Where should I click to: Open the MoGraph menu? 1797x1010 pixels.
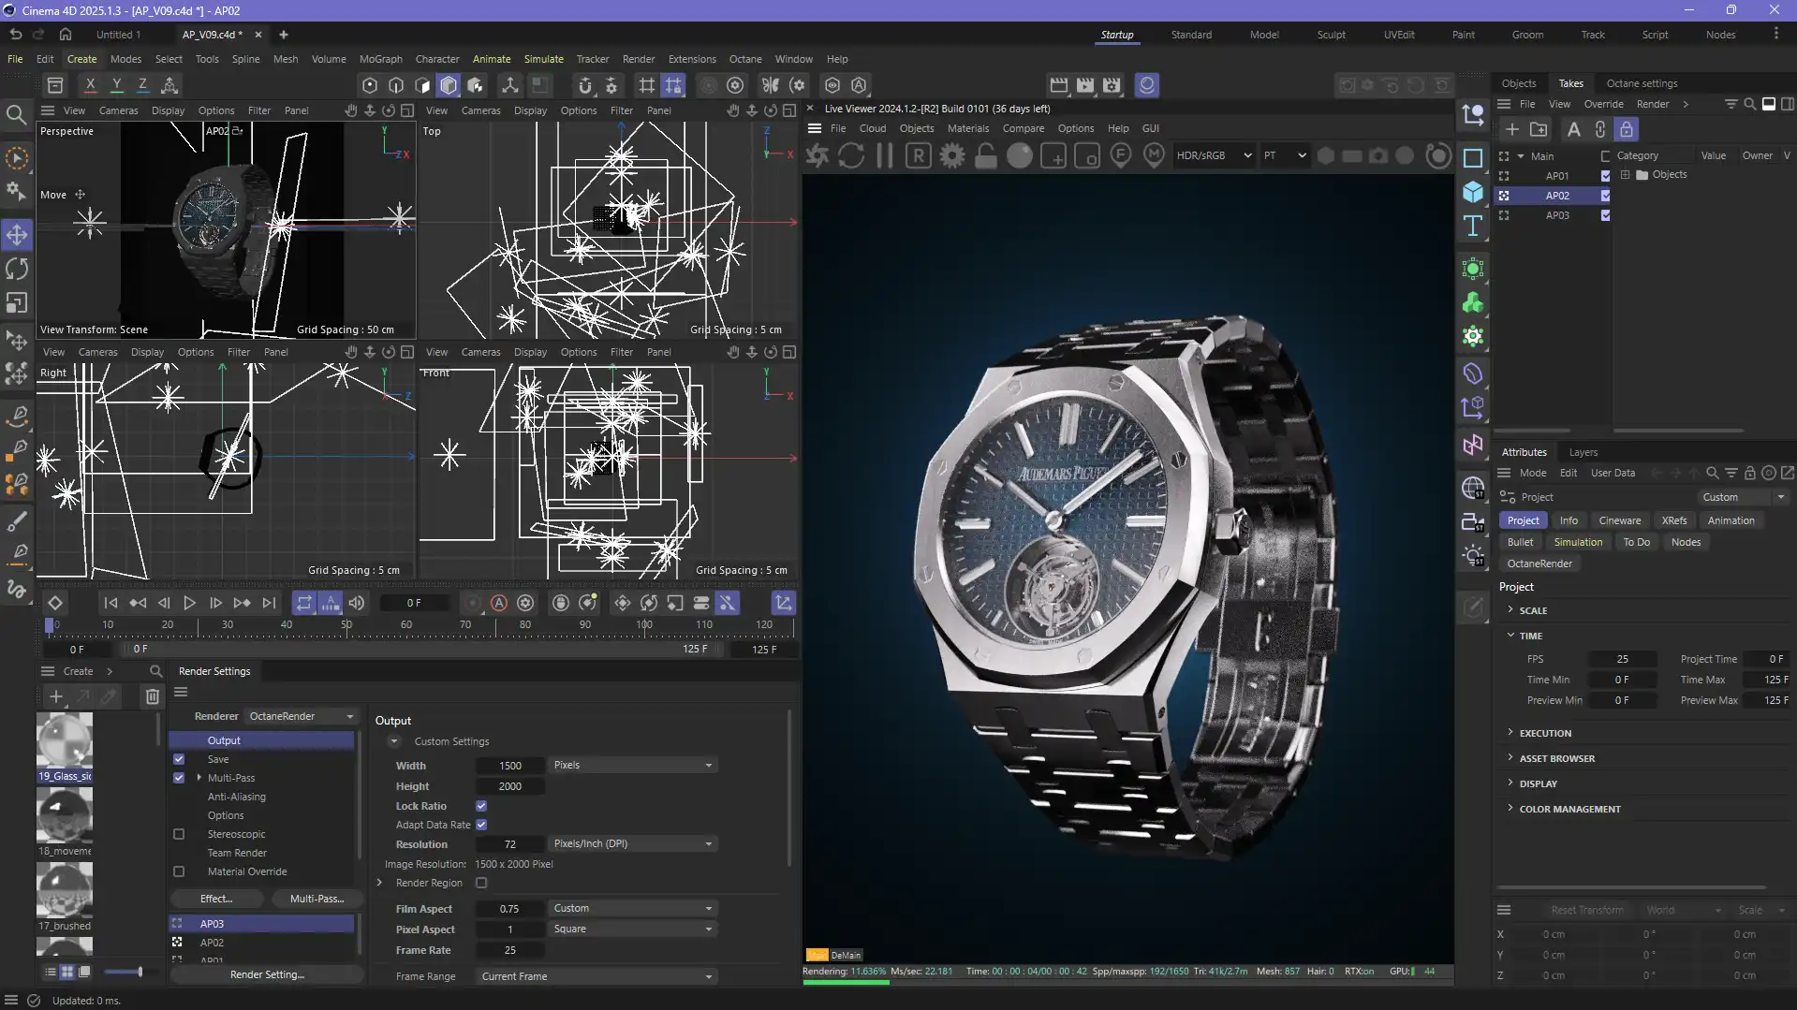(380, 59)
